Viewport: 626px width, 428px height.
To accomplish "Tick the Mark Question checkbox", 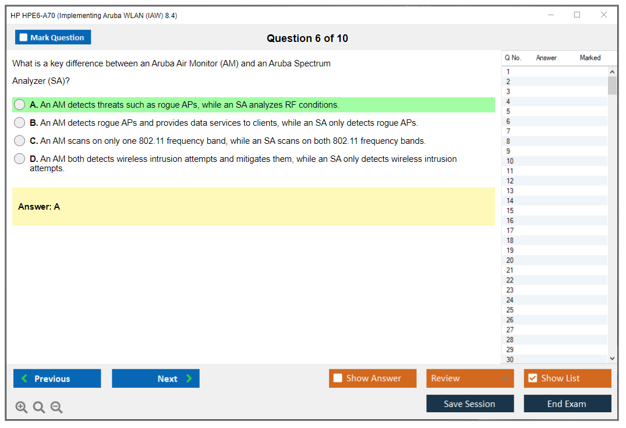I will click(x=24, y=38).
